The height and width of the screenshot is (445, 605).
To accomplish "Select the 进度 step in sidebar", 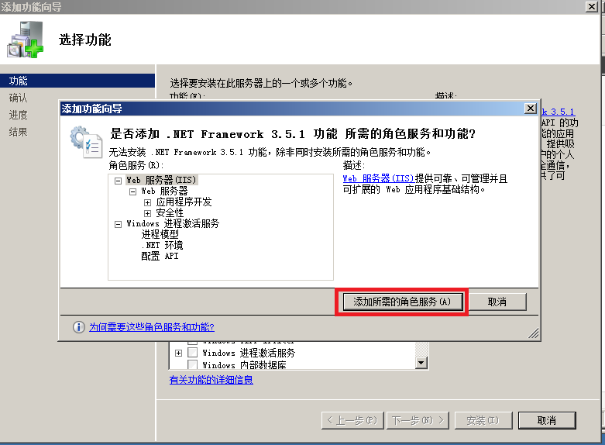I will (18, 115).
